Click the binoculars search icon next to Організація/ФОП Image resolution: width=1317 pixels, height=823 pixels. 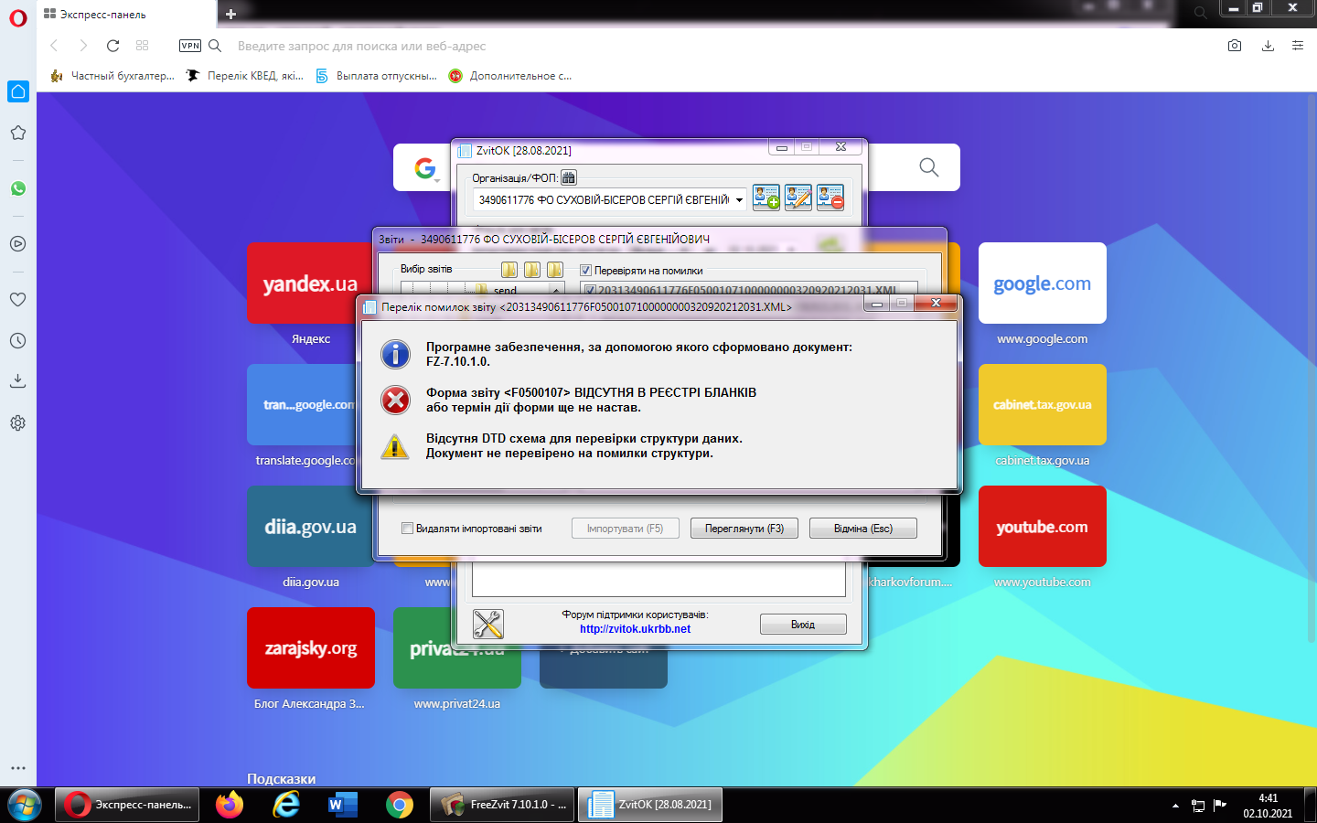pyautogui.click(x=569, y=177)
